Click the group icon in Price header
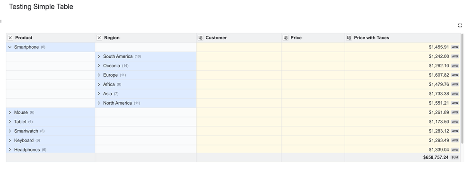Screen dimensions: 472x171 pos(286,38)
